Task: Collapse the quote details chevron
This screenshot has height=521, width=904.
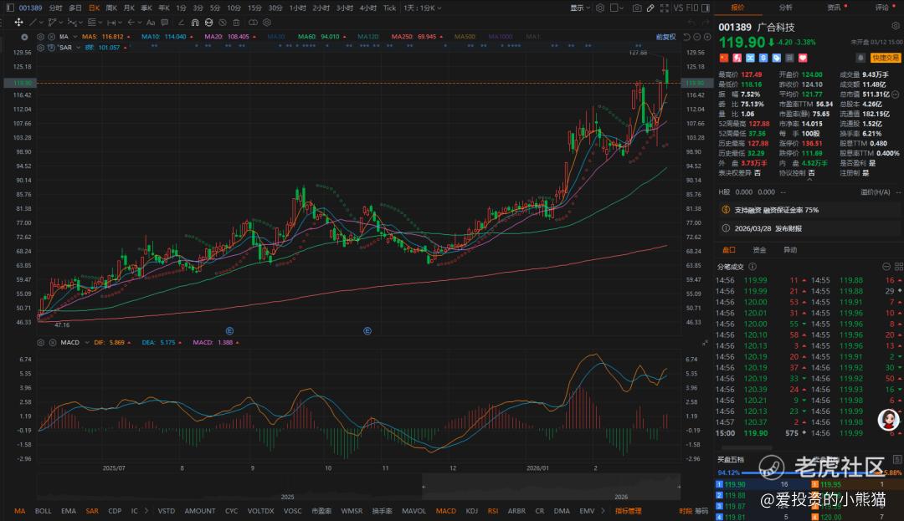Action: pos(809,180)
